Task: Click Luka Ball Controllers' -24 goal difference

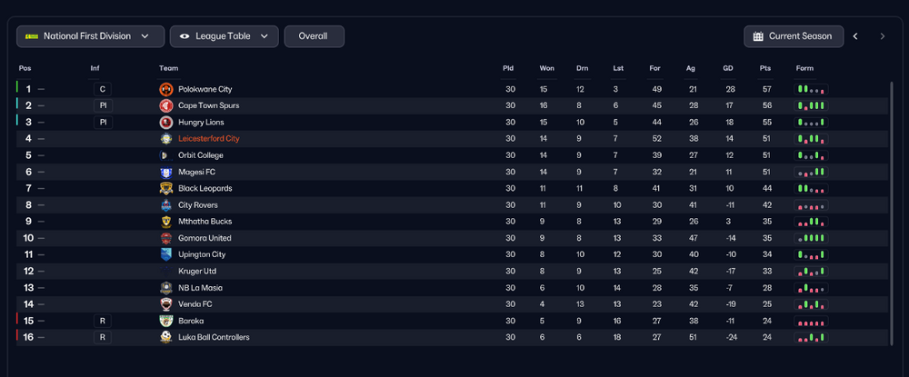Action: click(x=731, y=337)
